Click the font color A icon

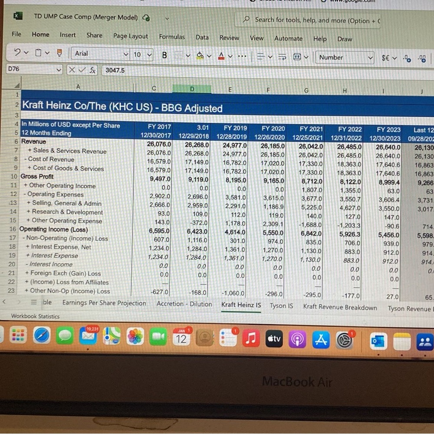221,56
